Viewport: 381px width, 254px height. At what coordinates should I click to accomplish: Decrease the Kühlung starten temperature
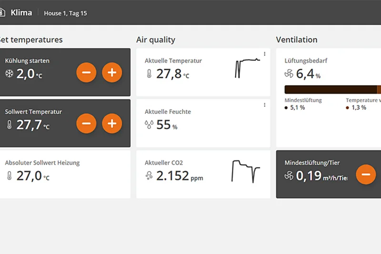coord(86,72)
